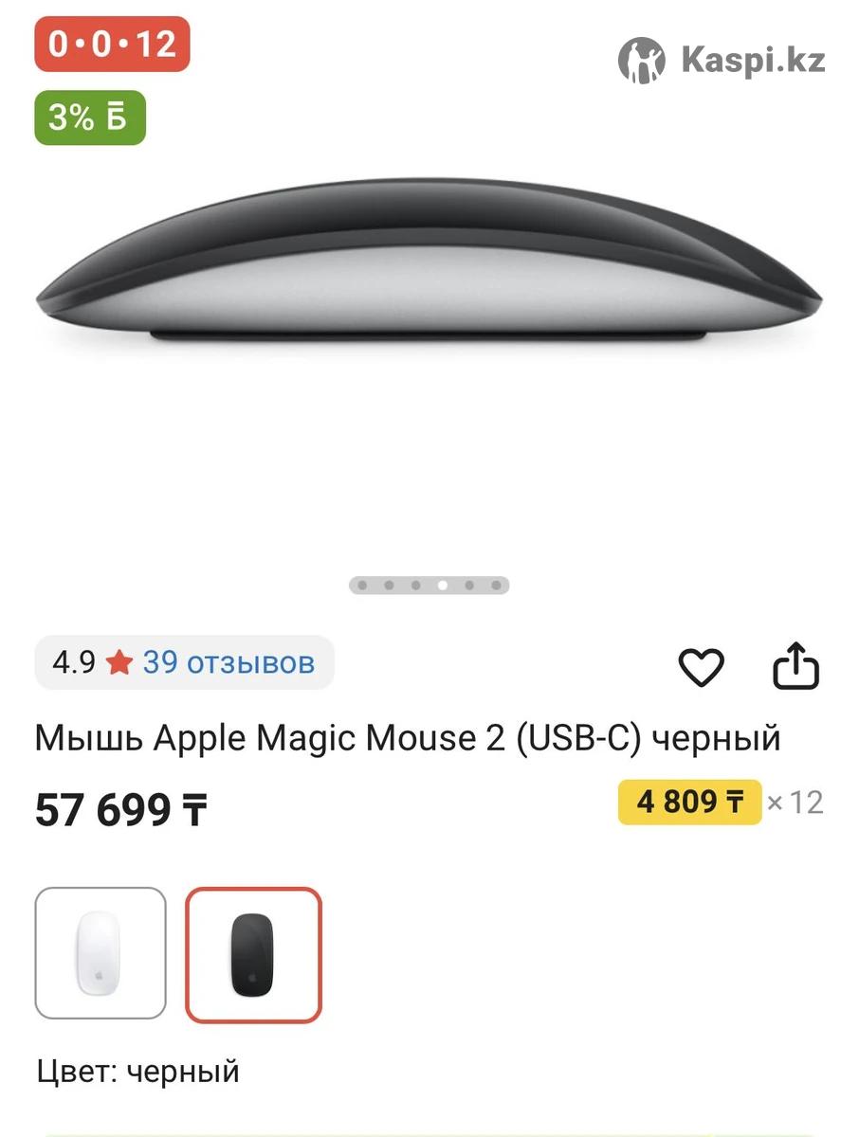Add product to favorites with heart icon
The height and width of the screenshot is (1137, 859).
click(x=702, y=668)
